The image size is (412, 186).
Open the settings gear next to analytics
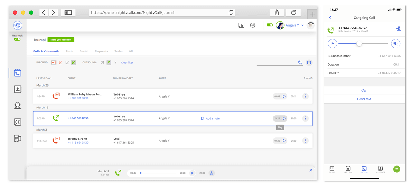point(252,25)
